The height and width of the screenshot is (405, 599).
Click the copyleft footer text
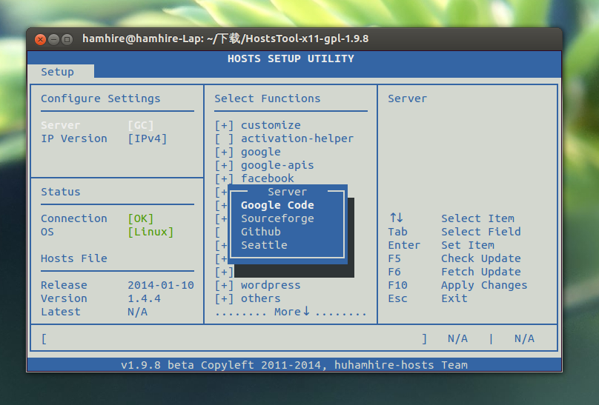tap(294, 365)
